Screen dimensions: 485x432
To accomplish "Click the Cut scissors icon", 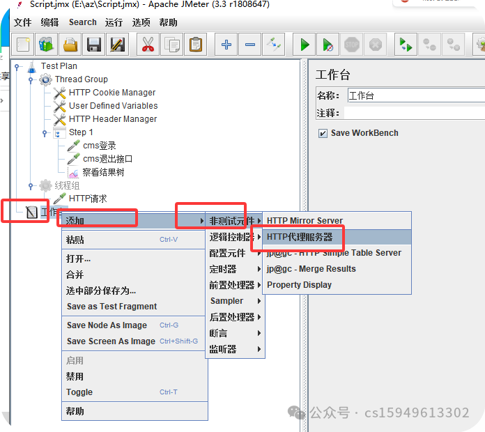I will [x=148, y=45].
